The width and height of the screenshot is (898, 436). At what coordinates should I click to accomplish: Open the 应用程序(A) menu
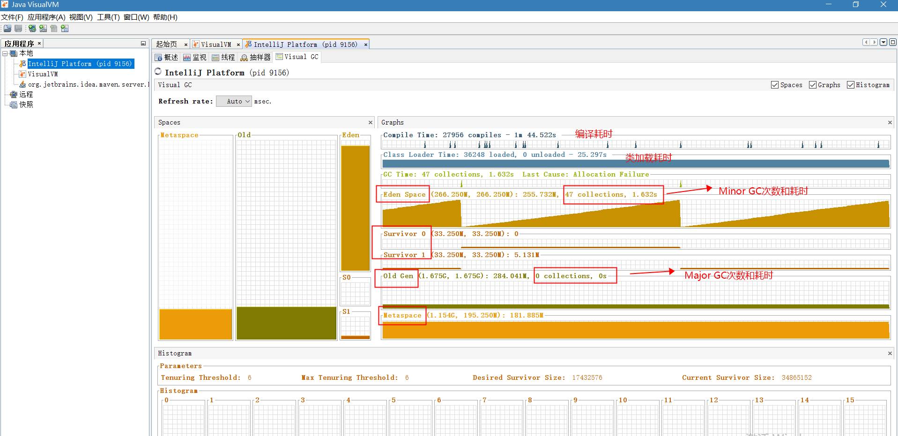tap(46, 17)
